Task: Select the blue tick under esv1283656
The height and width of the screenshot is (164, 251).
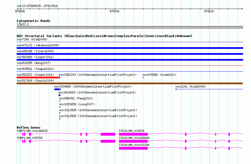Action: [60, 107]
